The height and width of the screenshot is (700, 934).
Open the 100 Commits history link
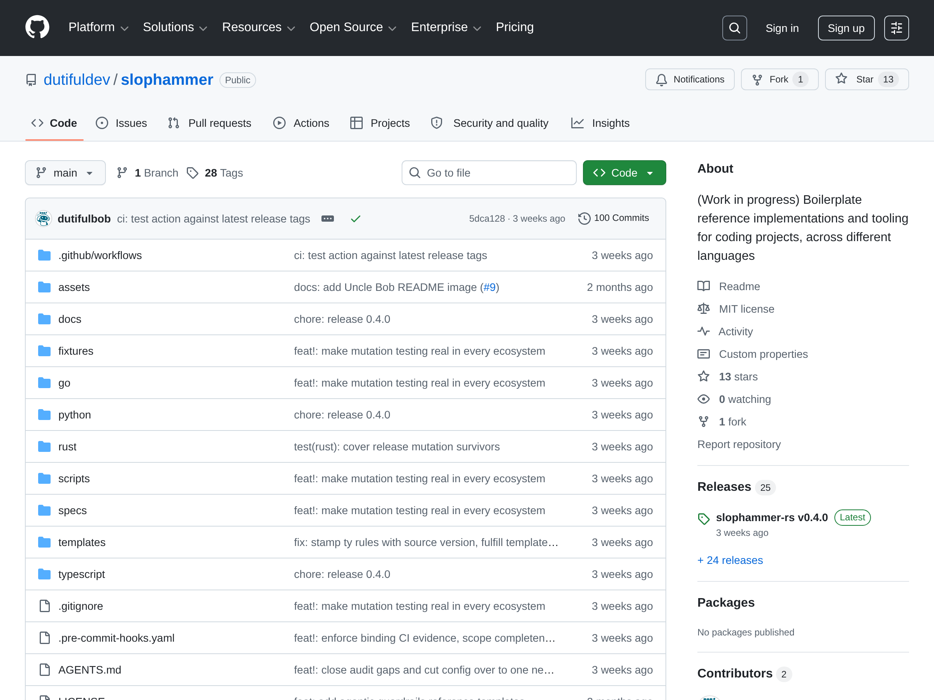coord(613,218)
